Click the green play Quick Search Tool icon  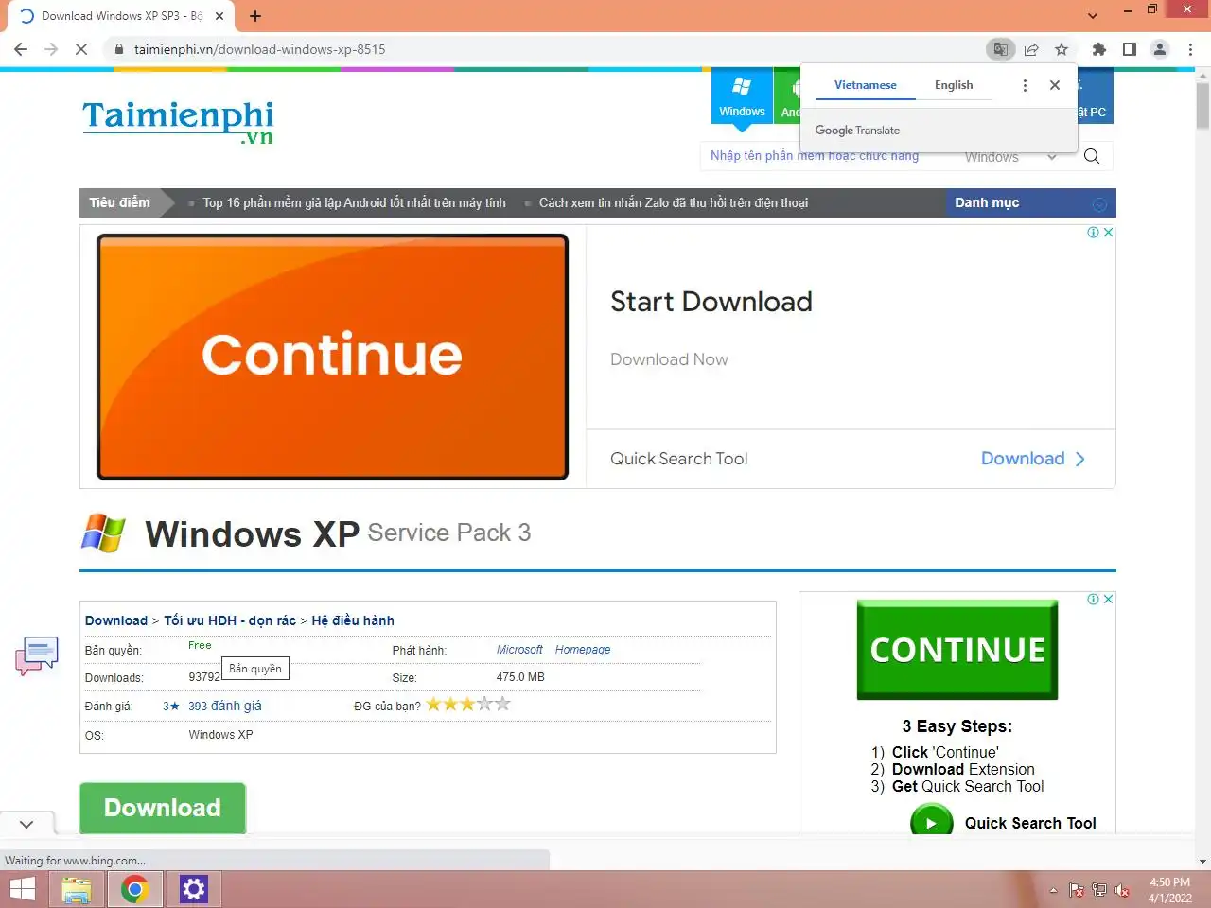931,821
